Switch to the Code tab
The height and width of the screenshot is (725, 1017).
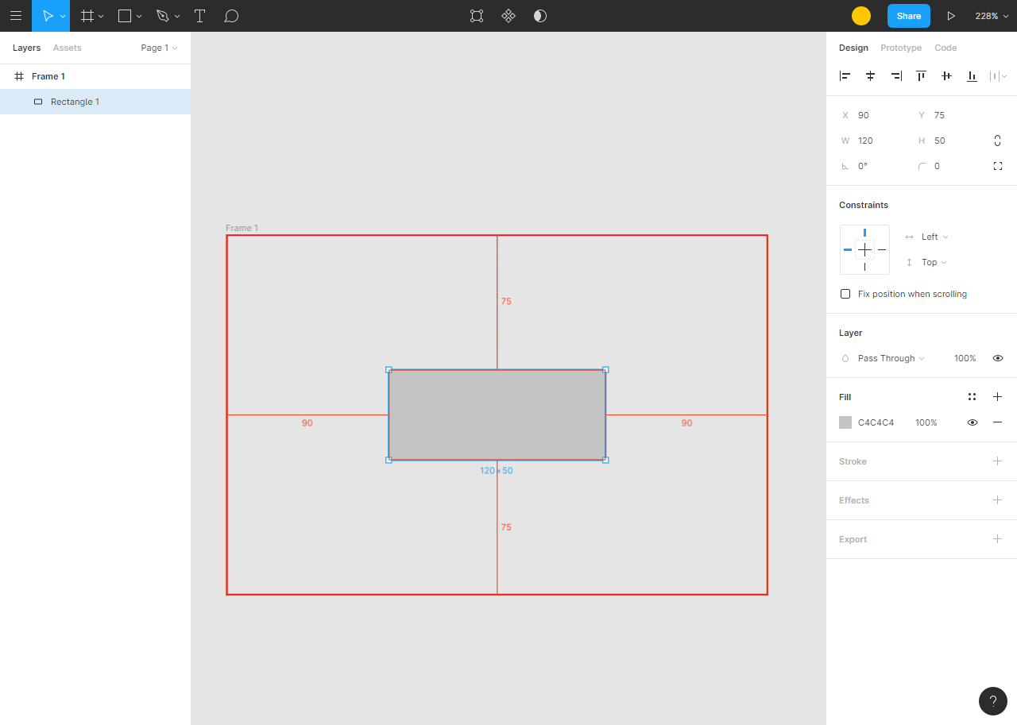[x=945, y=48]
